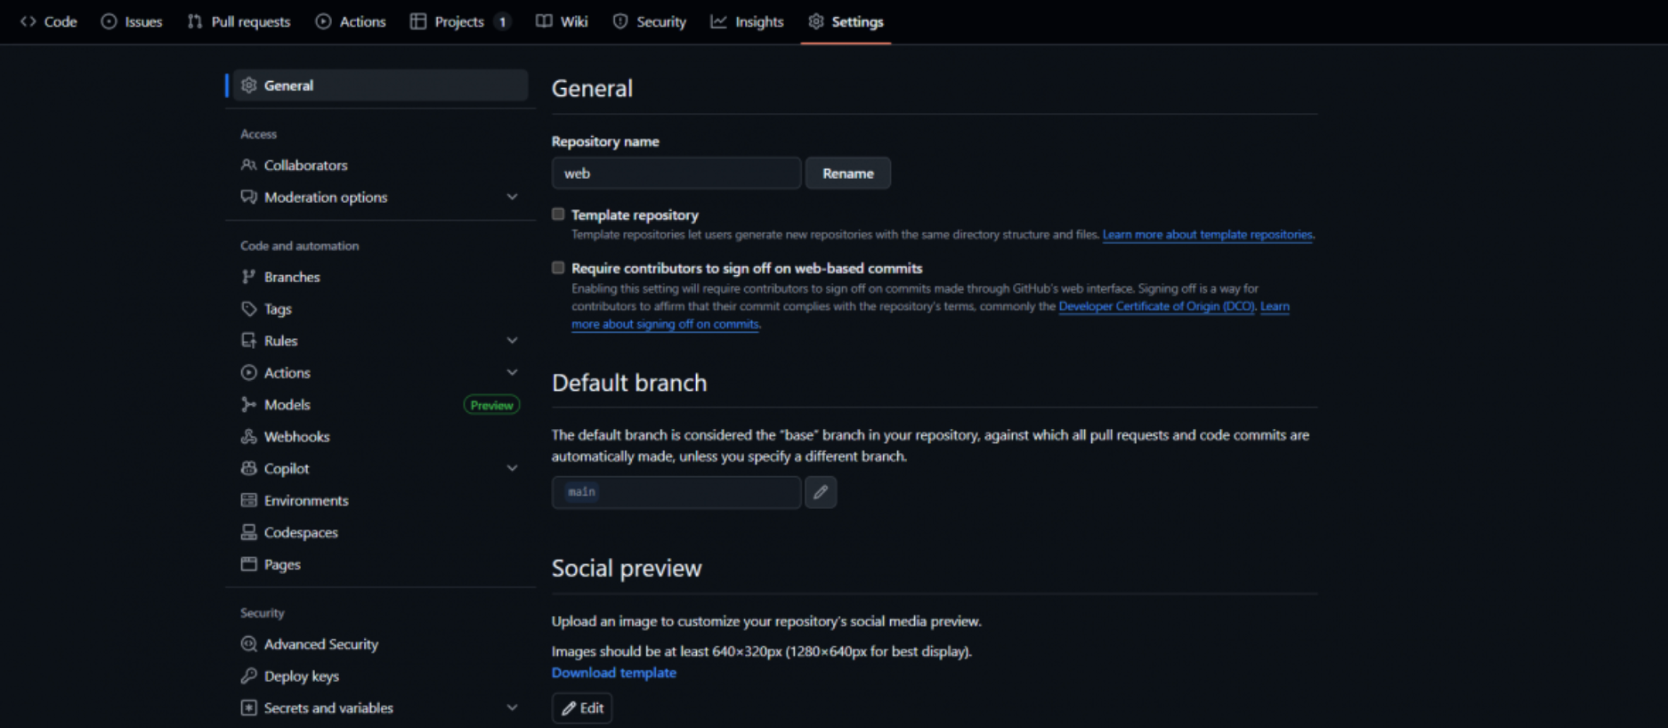Click the Deploy keys key icon
1668x728 pixels.
click(x=249, y=675)
